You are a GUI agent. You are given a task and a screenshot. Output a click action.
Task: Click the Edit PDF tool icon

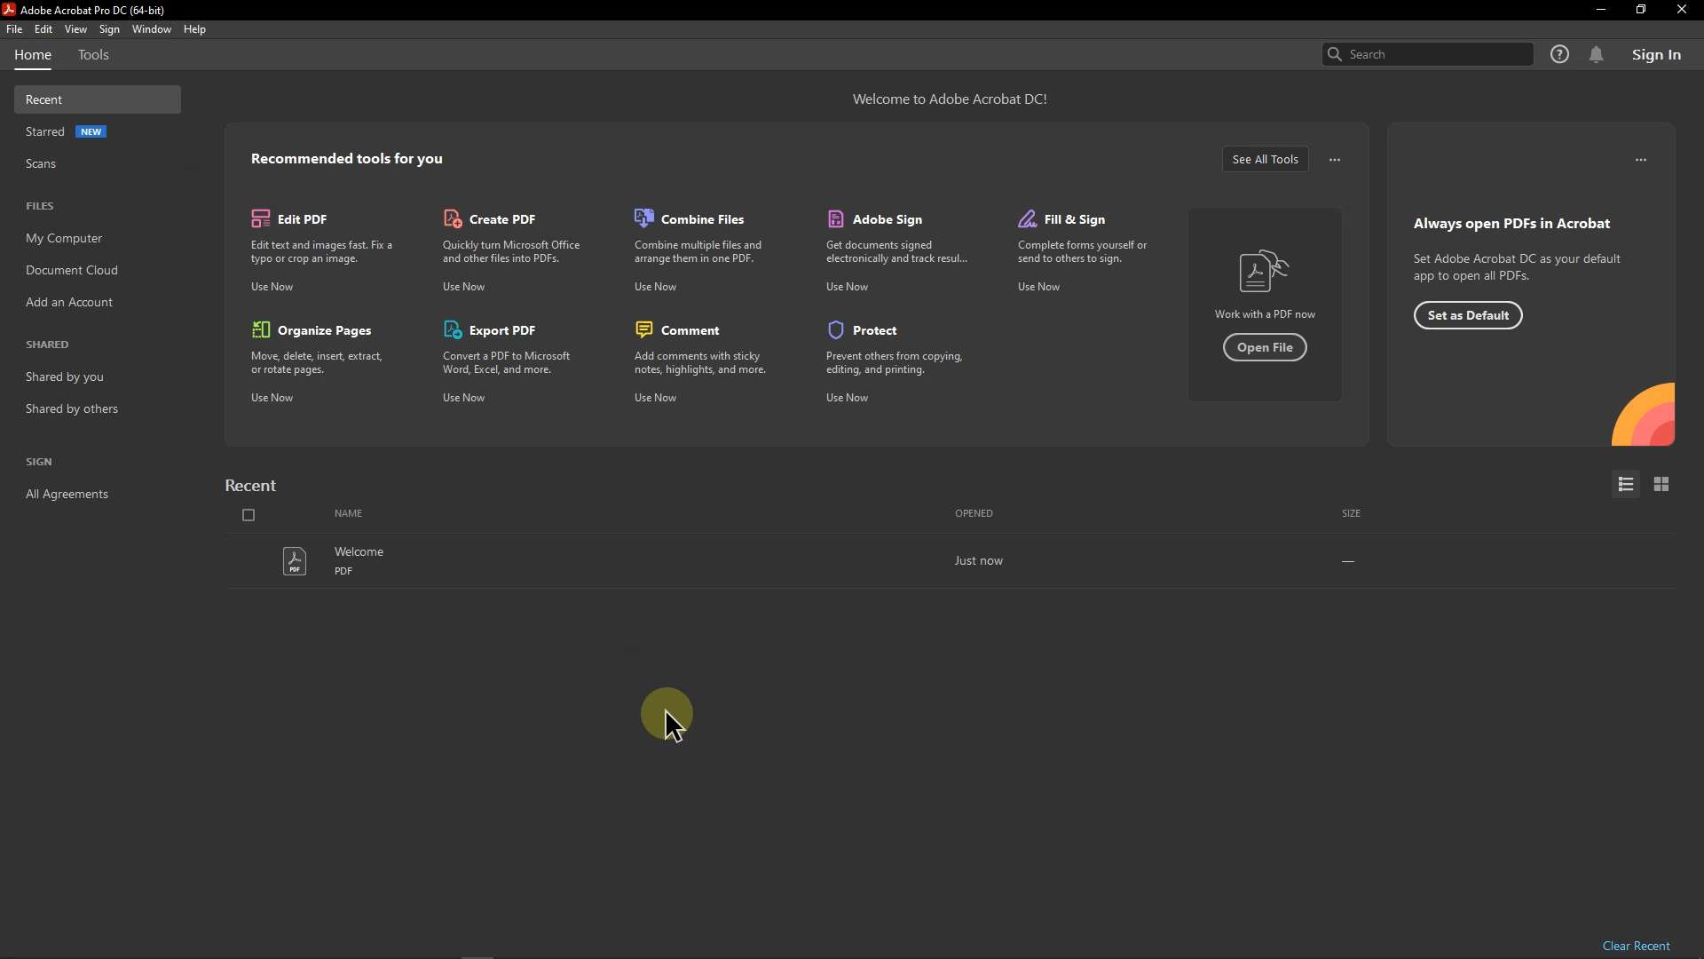[x=260, y=218]
